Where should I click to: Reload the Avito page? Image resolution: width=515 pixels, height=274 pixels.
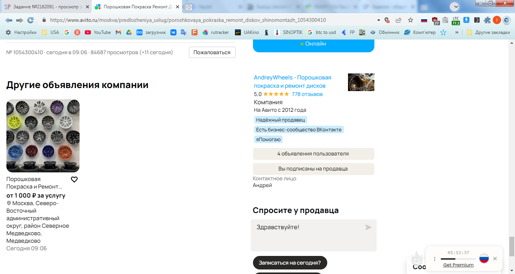(x=31, y=20)
